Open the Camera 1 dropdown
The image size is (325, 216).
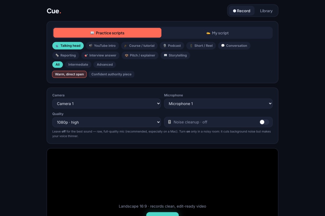click(107, 103)
